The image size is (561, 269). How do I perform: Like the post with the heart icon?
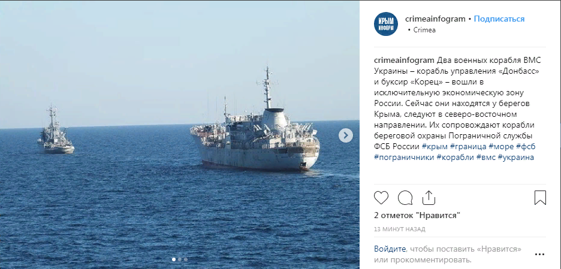pos(381,198)
